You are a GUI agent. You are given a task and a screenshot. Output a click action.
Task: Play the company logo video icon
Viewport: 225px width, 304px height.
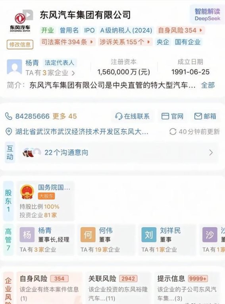28,15
